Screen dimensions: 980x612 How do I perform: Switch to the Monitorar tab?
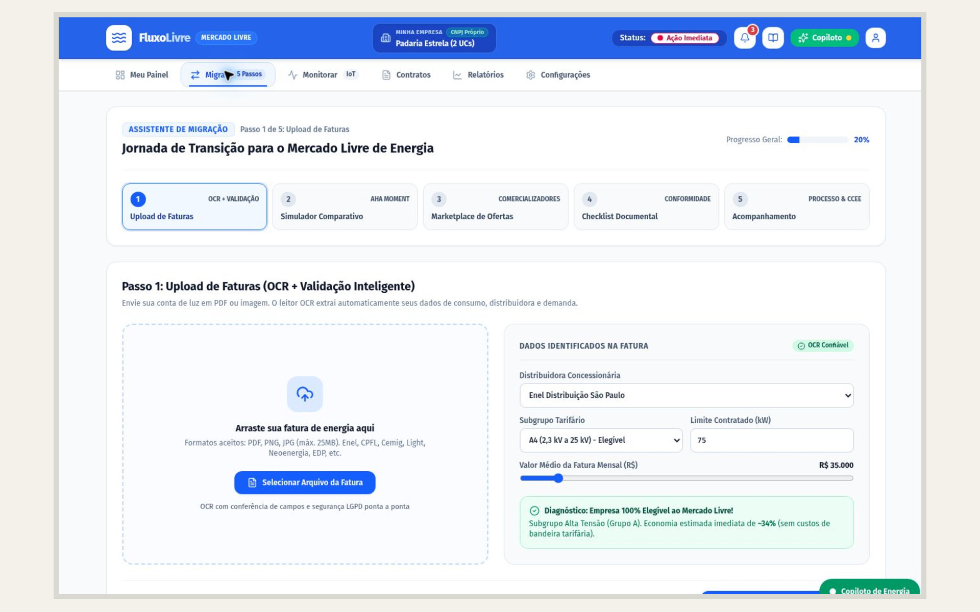(x=323, y=75)
